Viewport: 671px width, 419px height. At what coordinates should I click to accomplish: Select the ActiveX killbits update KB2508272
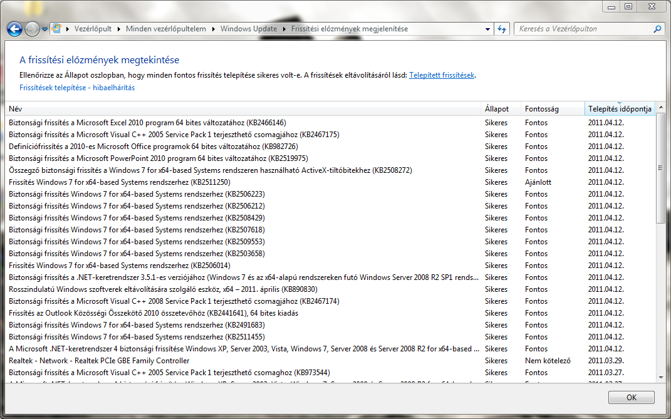point(330,170)
